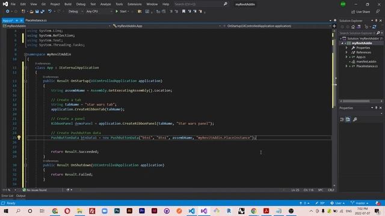Expand the Properties node in Solution Explorer
This screenshot has width=385, height=216.
(346, 48)
